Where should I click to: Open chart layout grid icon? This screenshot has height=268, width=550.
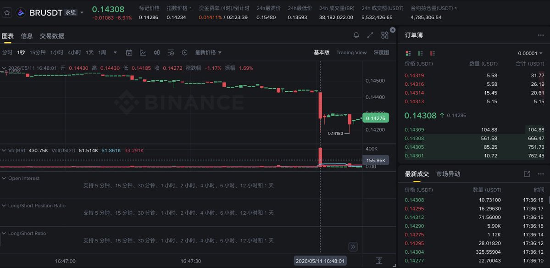[385, 35]
